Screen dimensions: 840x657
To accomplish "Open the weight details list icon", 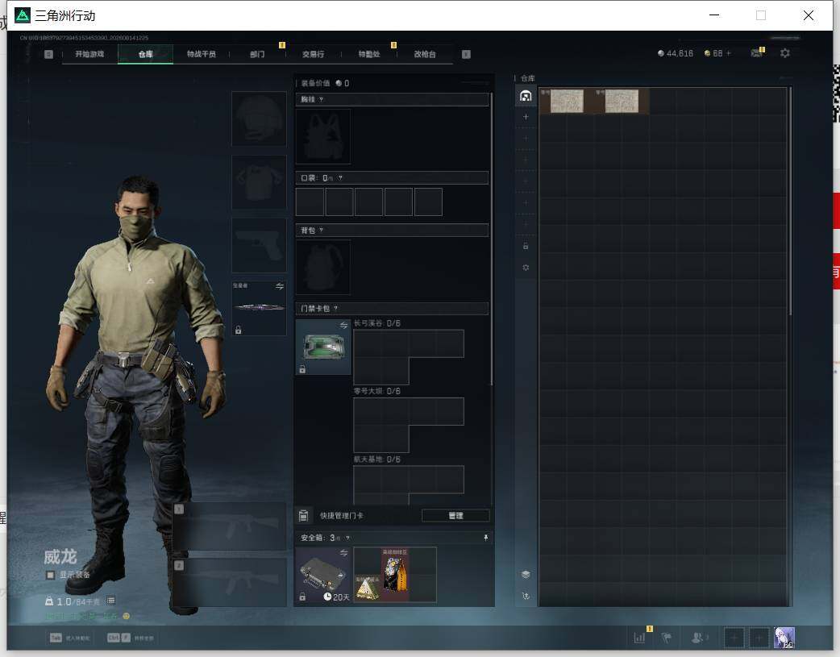I will tap(110, 601).
